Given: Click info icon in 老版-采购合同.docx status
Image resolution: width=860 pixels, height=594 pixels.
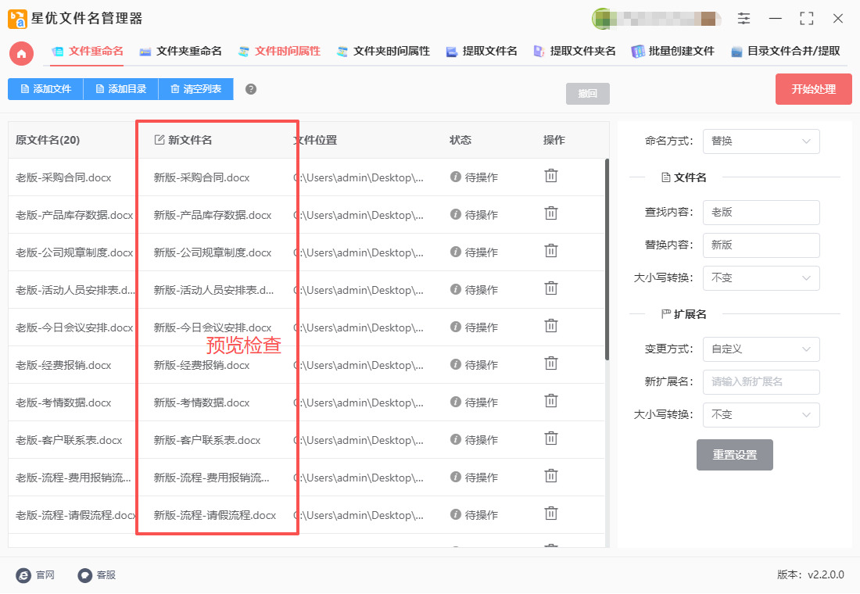Looking at the screenshot, I should click(455, 177).
